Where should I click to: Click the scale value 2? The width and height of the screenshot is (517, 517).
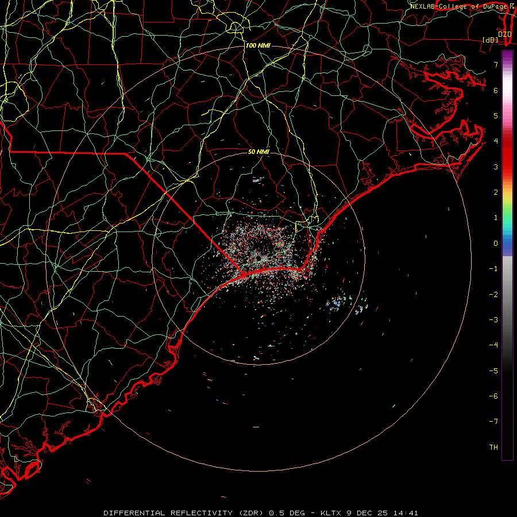(x=496, y=192)
